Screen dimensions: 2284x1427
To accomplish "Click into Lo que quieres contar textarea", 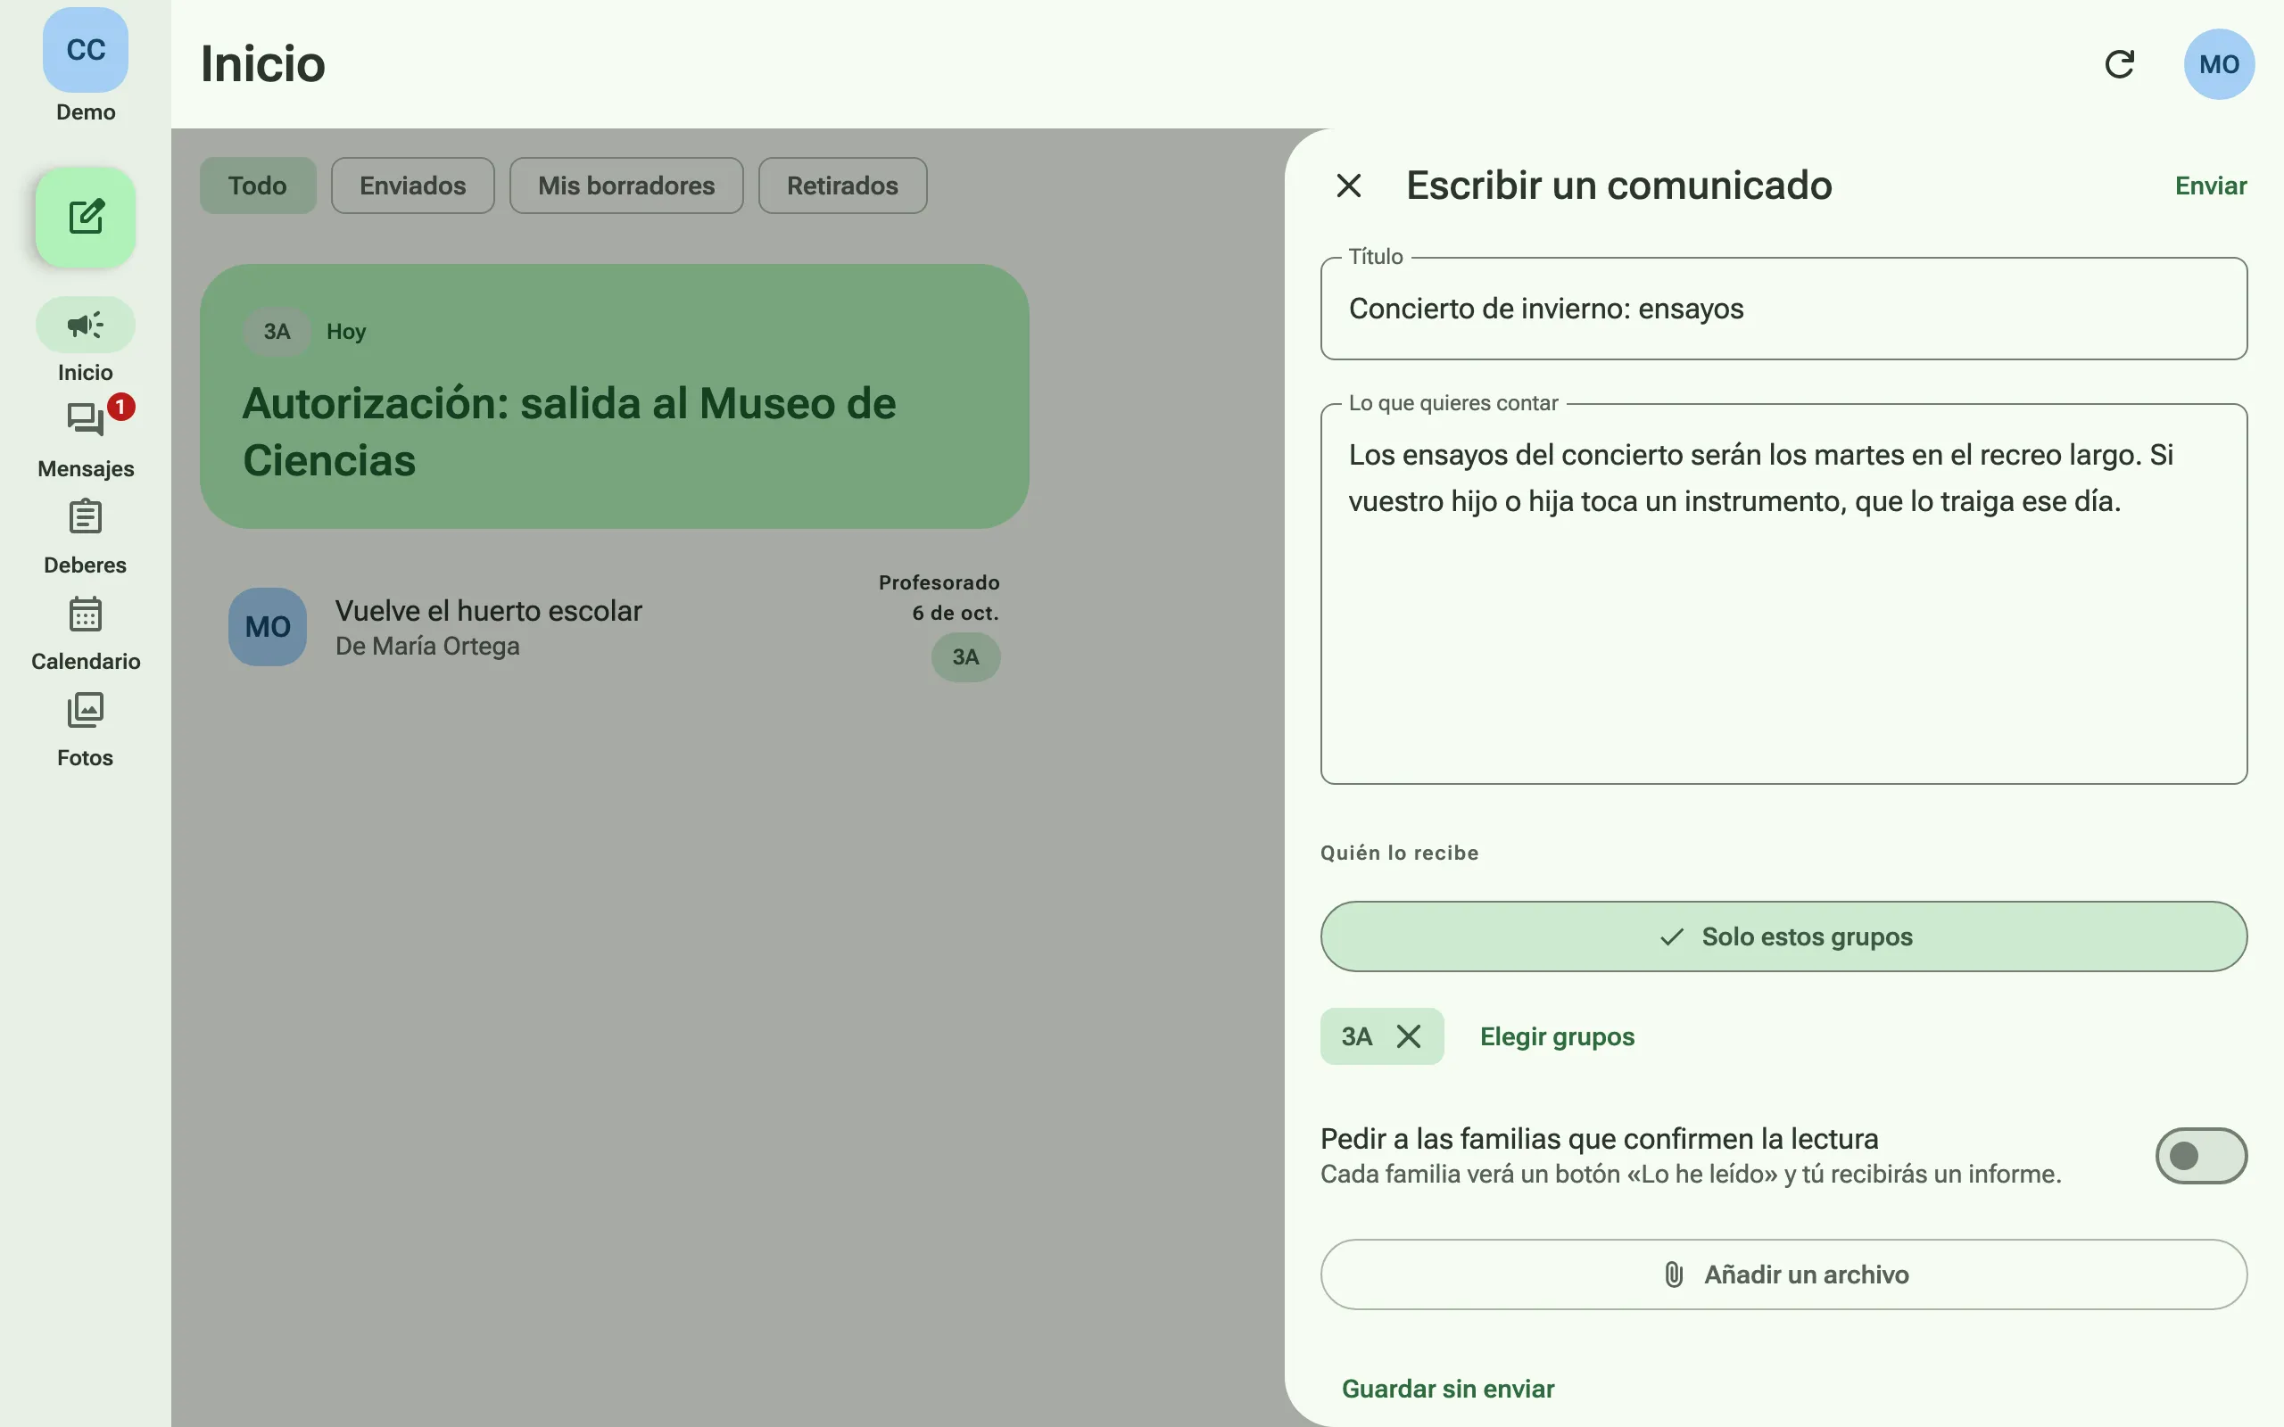I will pos(1783,594).
